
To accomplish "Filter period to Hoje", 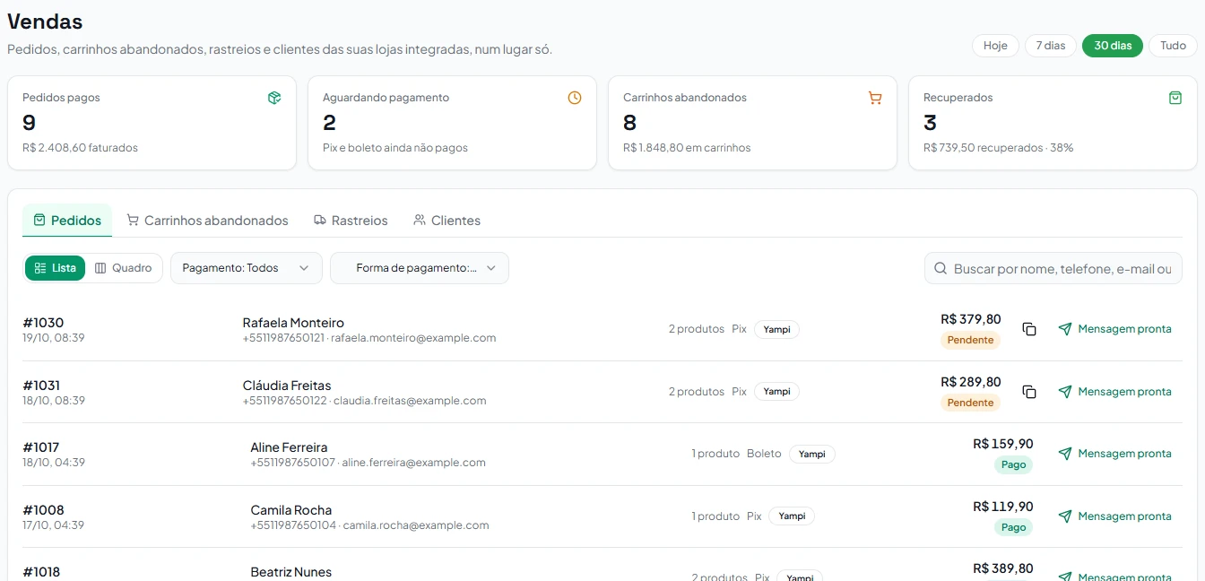I will 995,46.
